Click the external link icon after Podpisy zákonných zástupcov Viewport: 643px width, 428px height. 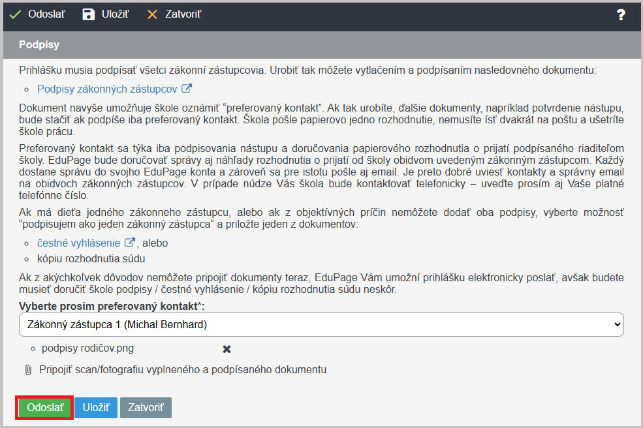pos(187,88)
